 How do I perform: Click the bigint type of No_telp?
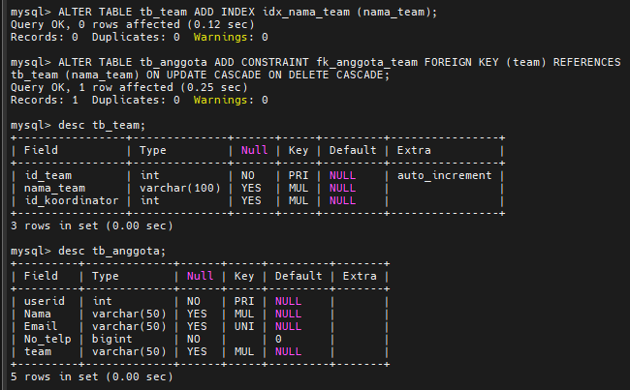[111, 339]
